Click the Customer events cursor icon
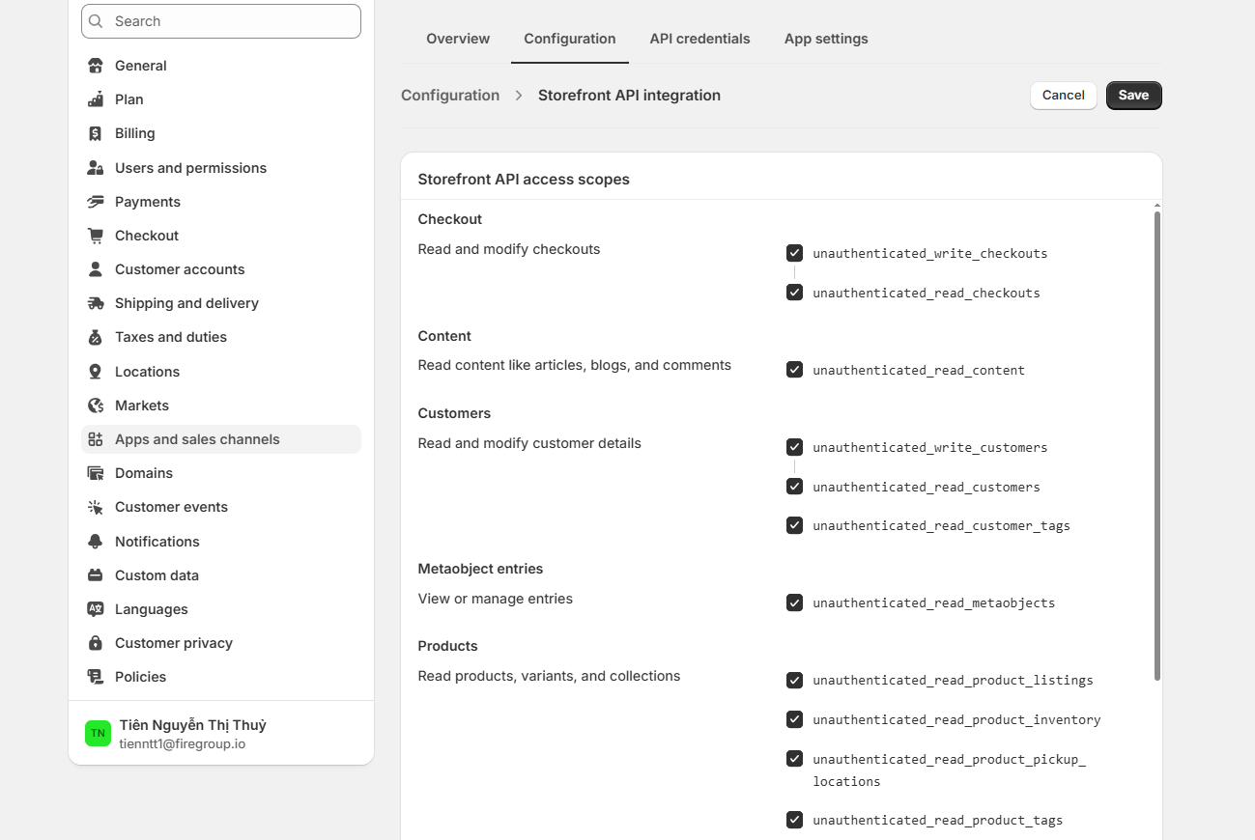 point(95,507)
